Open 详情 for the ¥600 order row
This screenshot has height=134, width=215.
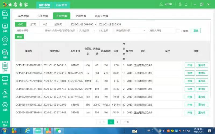(190, 73)
